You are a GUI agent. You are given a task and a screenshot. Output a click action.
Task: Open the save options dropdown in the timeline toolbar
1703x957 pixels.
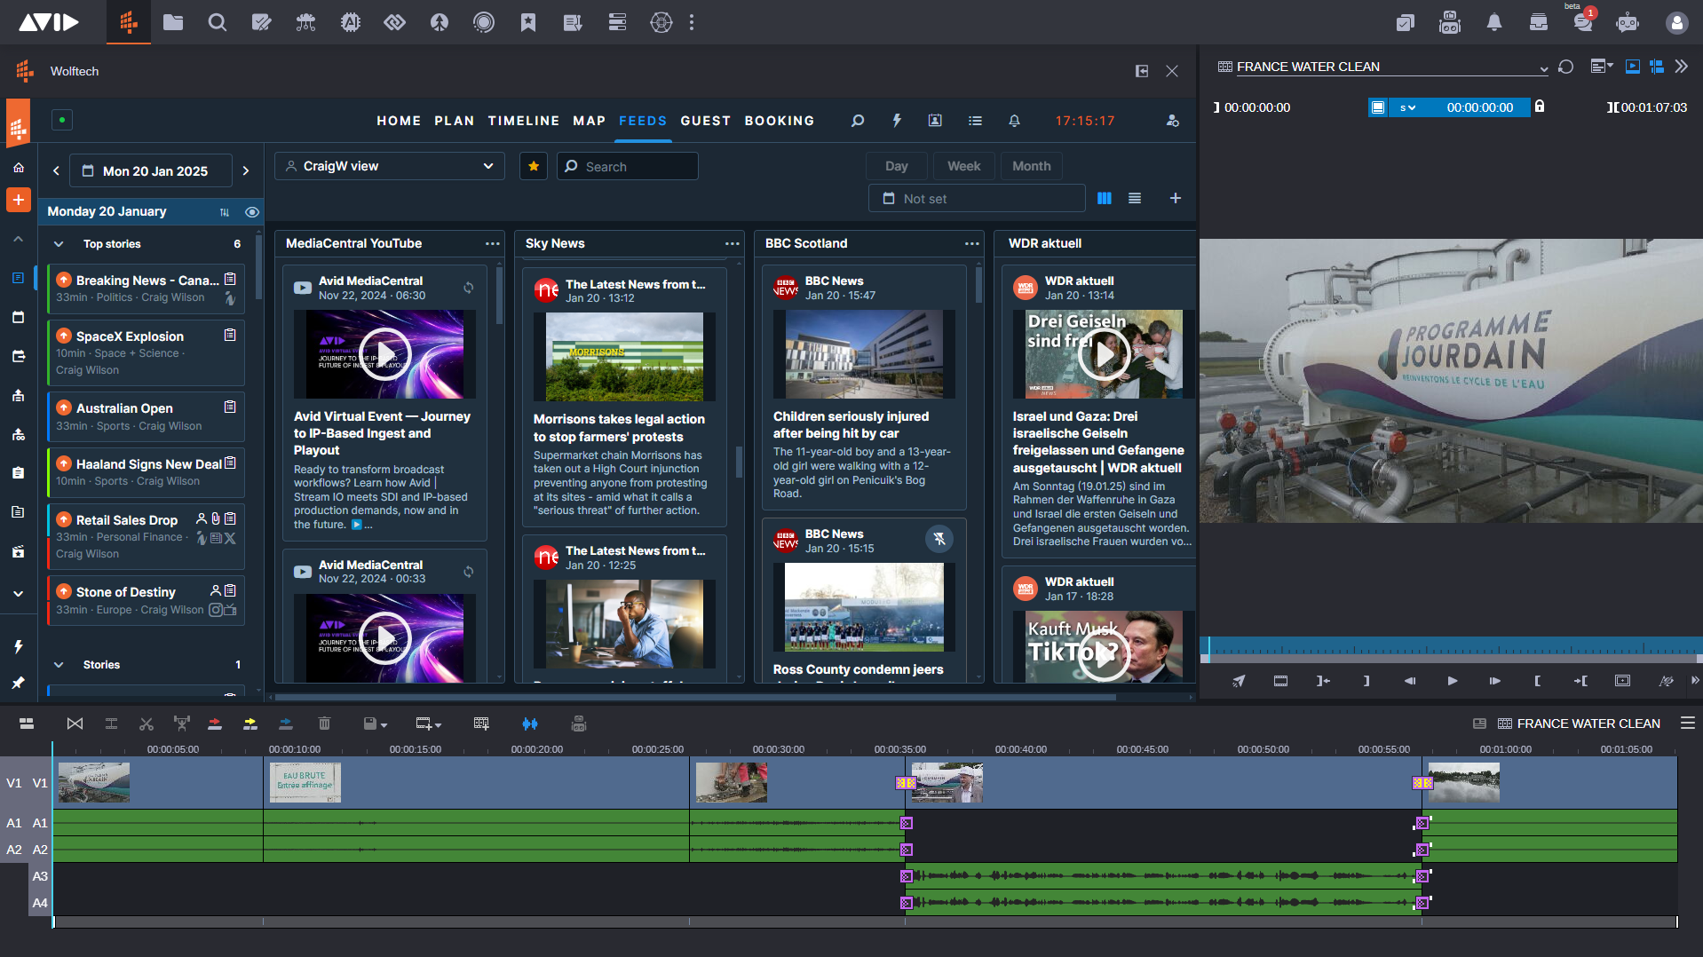384,724
